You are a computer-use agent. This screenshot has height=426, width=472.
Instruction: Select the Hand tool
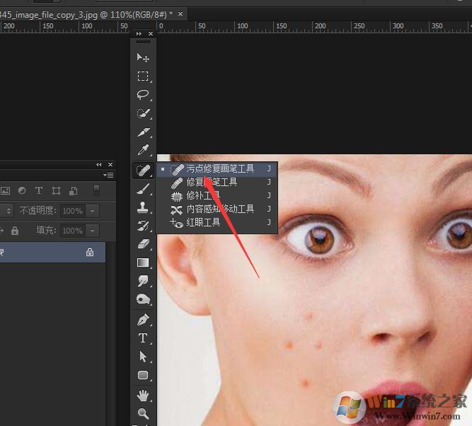click(143, 395)
